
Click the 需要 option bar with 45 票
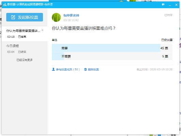coord(112,48)
